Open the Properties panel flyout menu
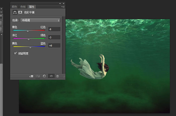Image resolution: width=176 pixels, height=116 pixels. click(63, 7)
